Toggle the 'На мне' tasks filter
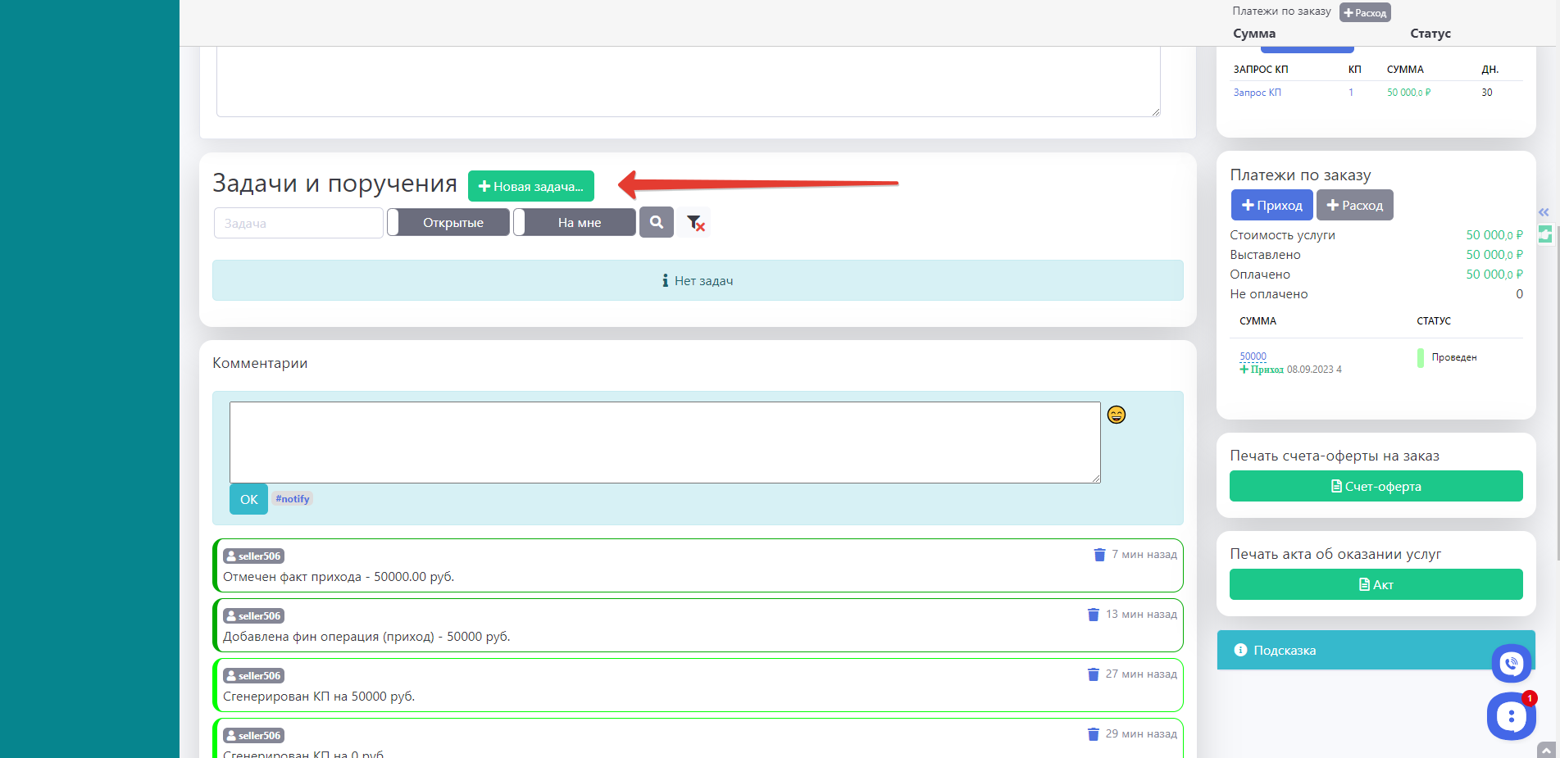 tap(575, 222)
